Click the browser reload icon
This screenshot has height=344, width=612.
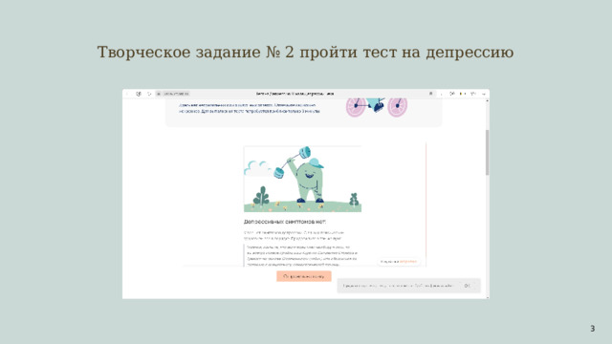[149, 94]
